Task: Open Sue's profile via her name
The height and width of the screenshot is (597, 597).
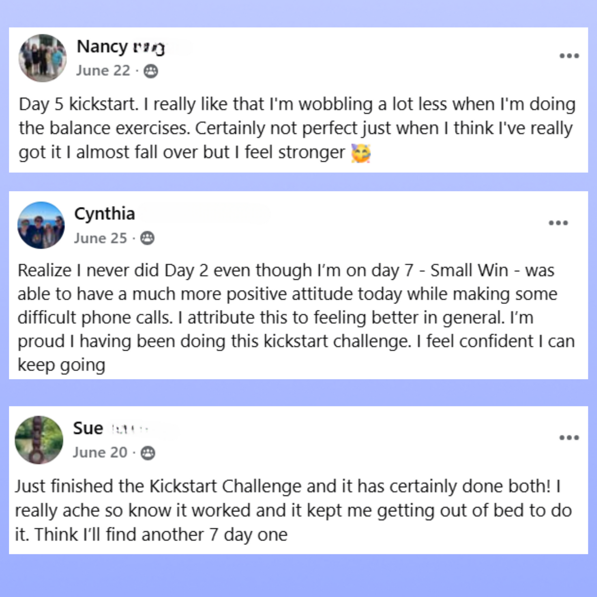Action: click(88, 428)
